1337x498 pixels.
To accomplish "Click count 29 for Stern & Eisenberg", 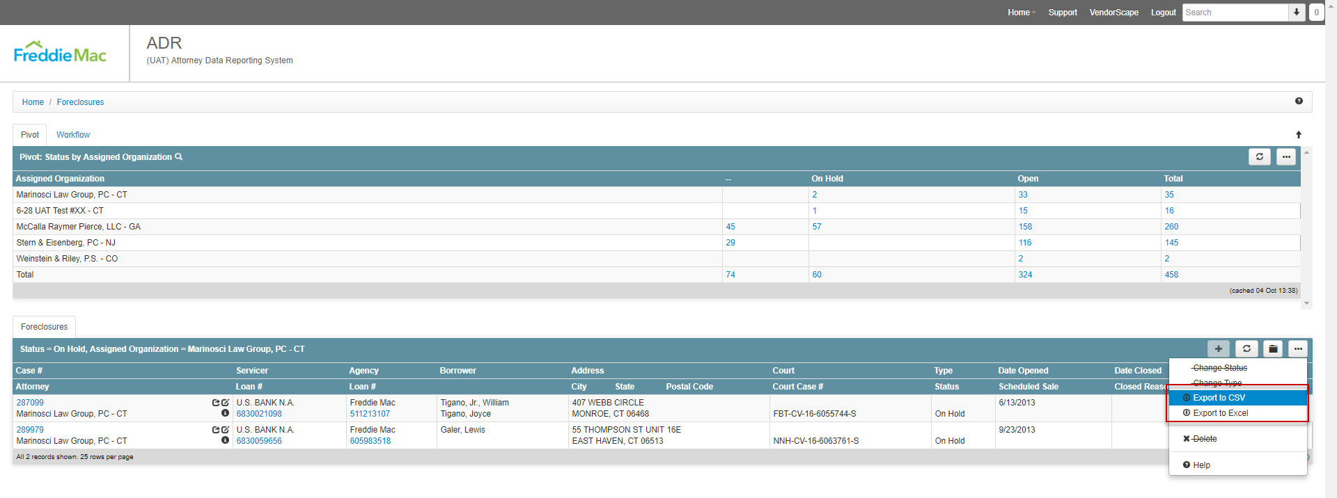I will point(730,243).
